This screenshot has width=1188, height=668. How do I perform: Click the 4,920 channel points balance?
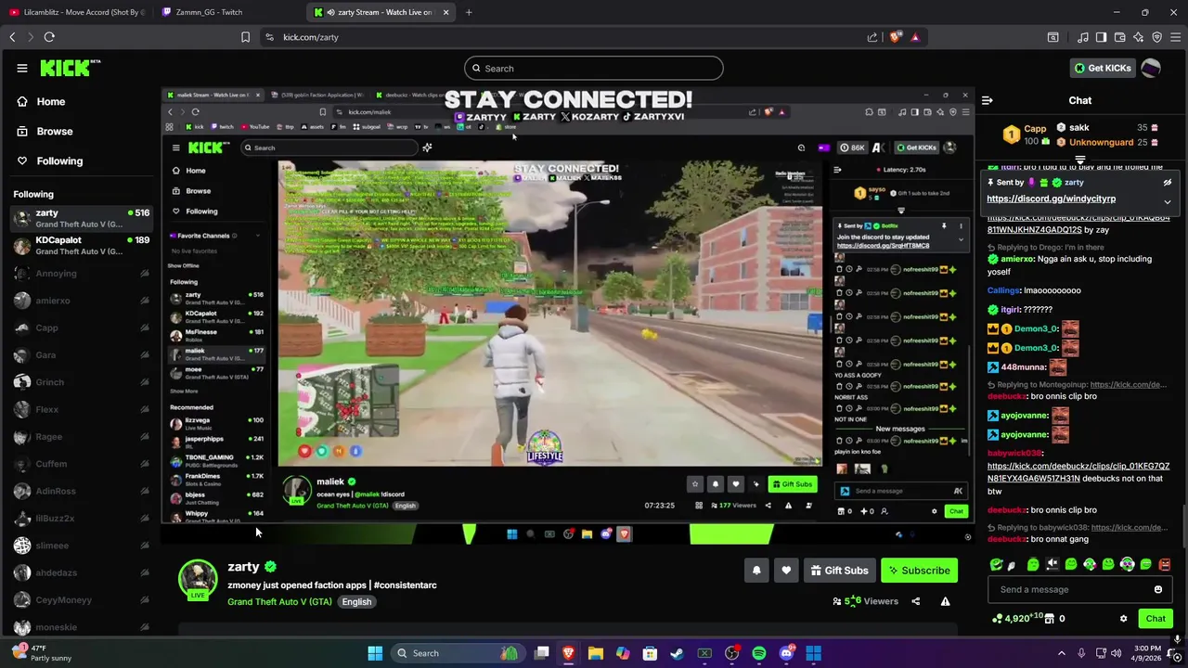[x=1018, y=618]
